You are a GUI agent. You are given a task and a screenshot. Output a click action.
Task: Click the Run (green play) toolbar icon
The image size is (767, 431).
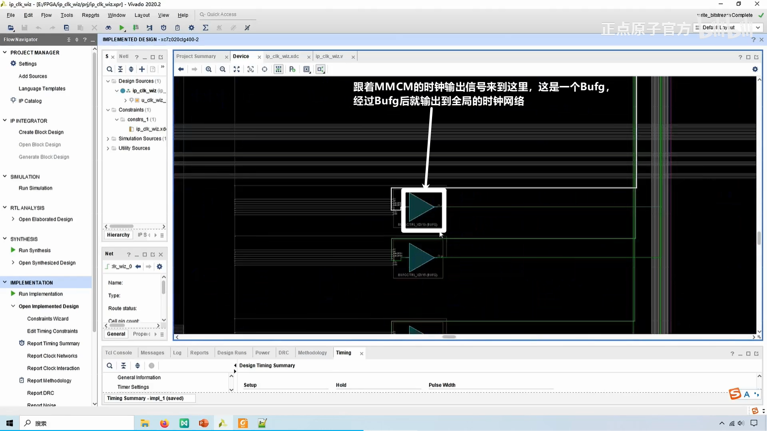tap(122, 28)
